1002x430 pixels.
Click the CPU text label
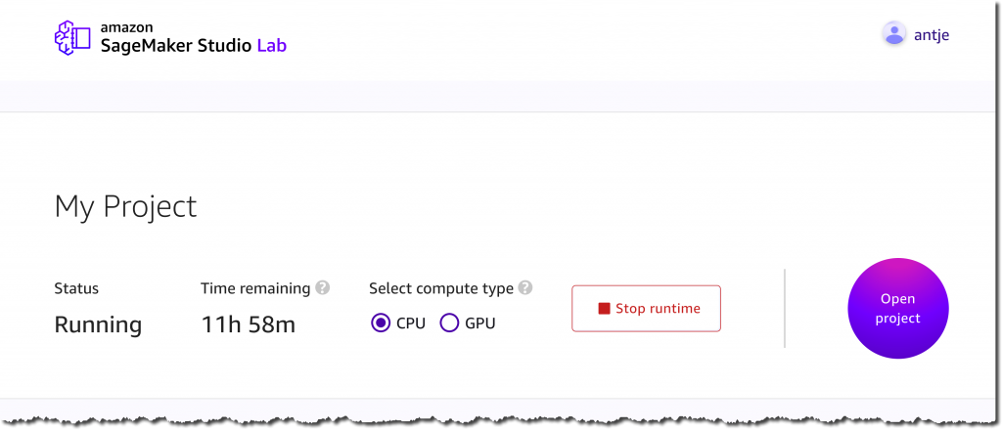point(411,323)
